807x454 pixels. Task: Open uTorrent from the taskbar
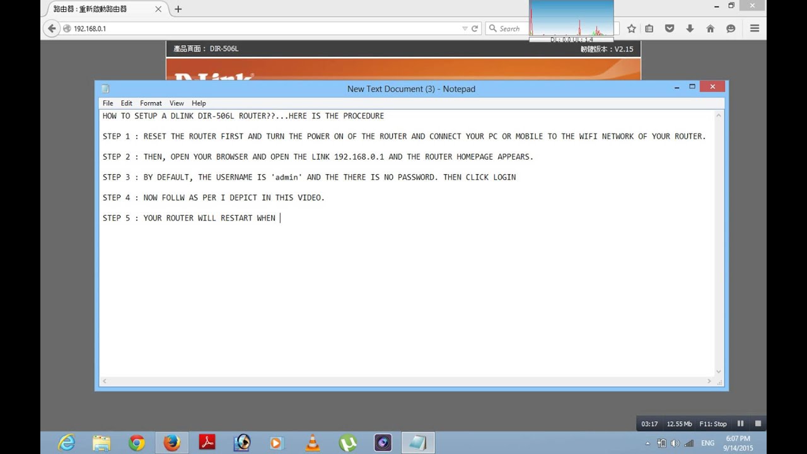click(x=347, y=443)
